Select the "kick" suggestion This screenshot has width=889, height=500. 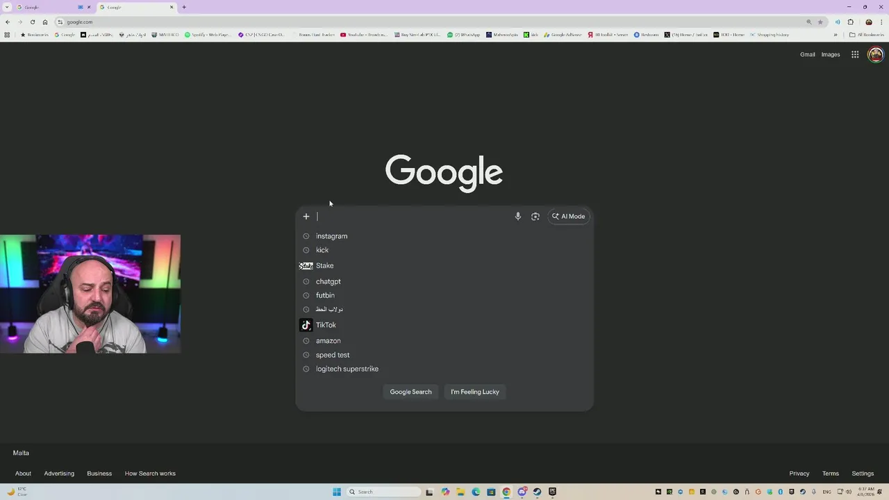coord(444,250)
